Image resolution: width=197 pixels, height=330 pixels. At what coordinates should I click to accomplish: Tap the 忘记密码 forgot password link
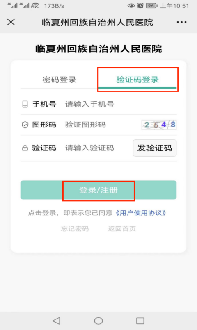(x=75, y=229)
